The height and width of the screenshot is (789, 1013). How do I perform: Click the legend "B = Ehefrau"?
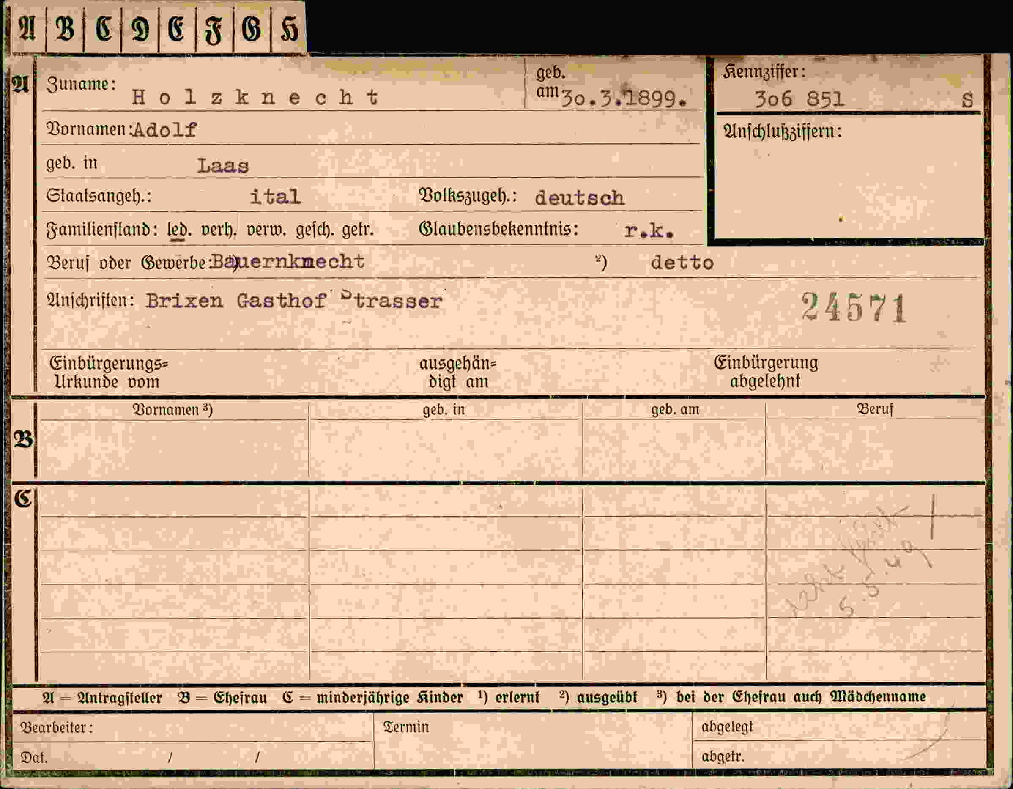pos(222,698)
